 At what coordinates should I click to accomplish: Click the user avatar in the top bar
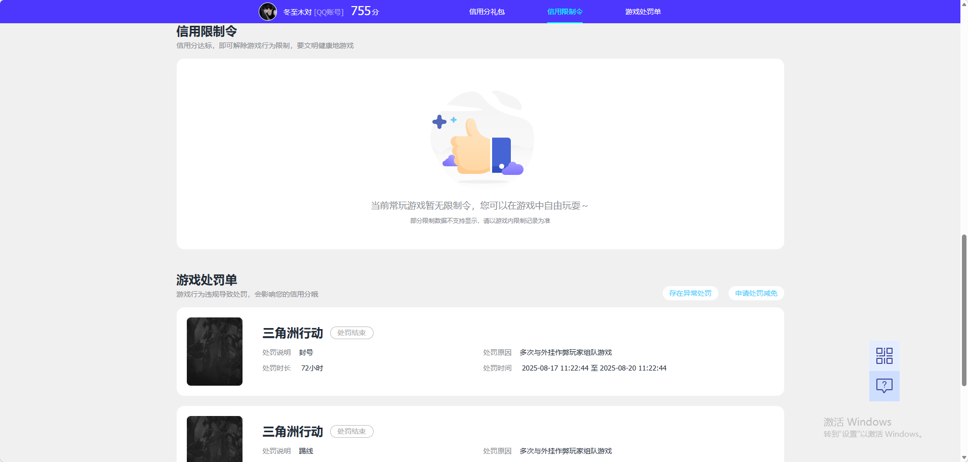[x=268, y=11]
